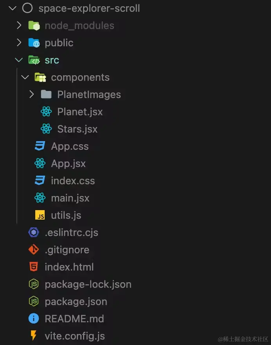Collapse the space-explorer-scroll root chevron
This screenshot has height=345, width=271.
click(13, 8)
